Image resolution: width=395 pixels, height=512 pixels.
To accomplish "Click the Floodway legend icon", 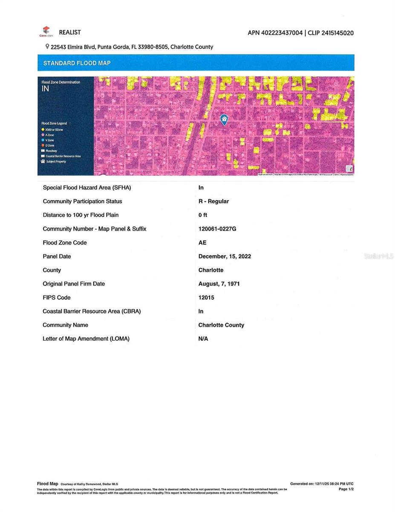I will click(43, 151).
